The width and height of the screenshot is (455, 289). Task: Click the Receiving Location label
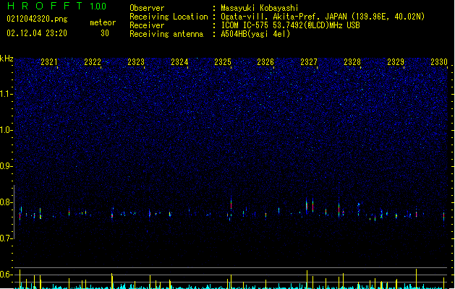(169, 17)
